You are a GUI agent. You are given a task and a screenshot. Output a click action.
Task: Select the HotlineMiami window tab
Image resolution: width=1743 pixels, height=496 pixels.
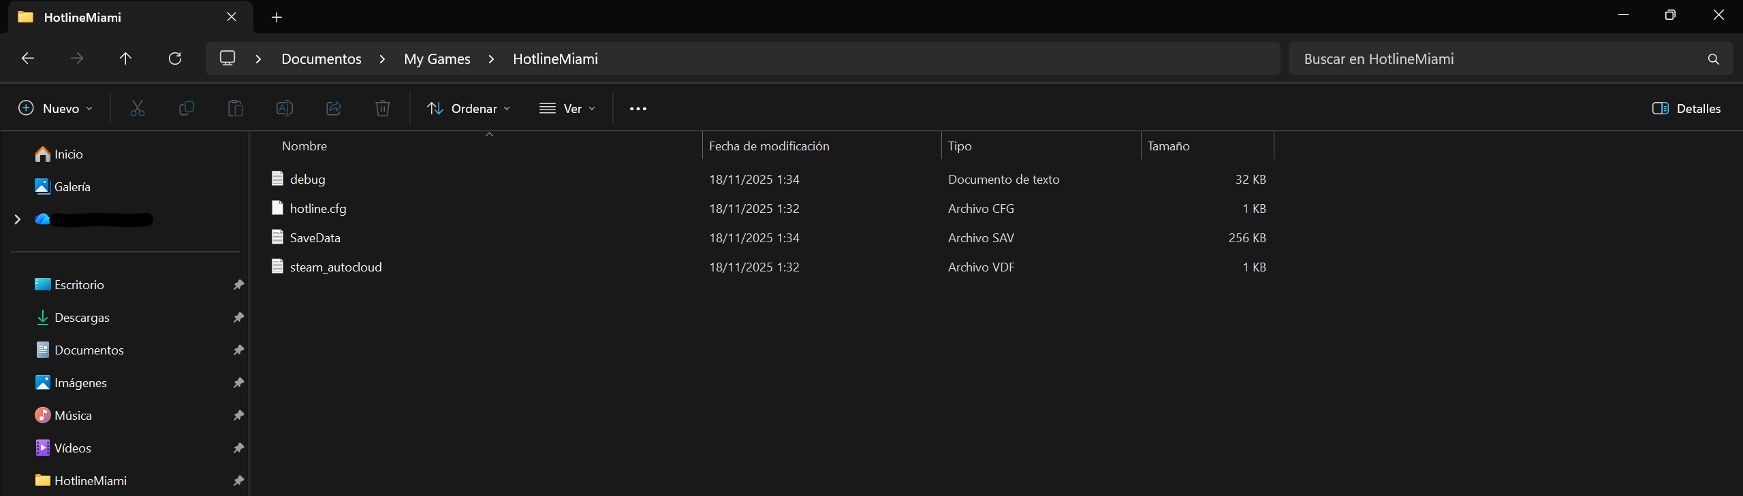123,18
